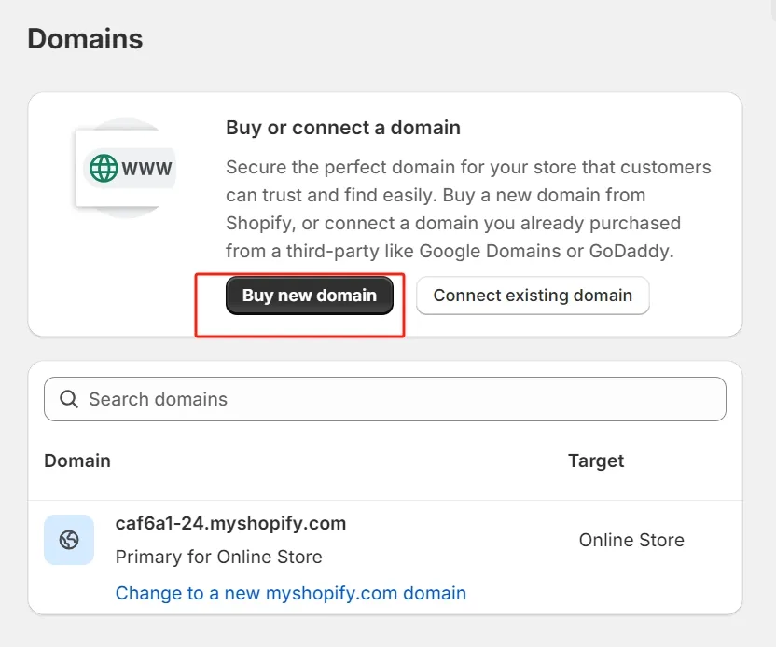This screenshot has height=647, width=776.
Task: Click the Buy or connect a domain heading
Action: tap(343, 128)
